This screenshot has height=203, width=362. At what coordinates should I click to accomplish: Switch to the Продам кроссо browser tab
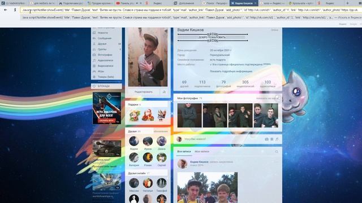point(100,3)
